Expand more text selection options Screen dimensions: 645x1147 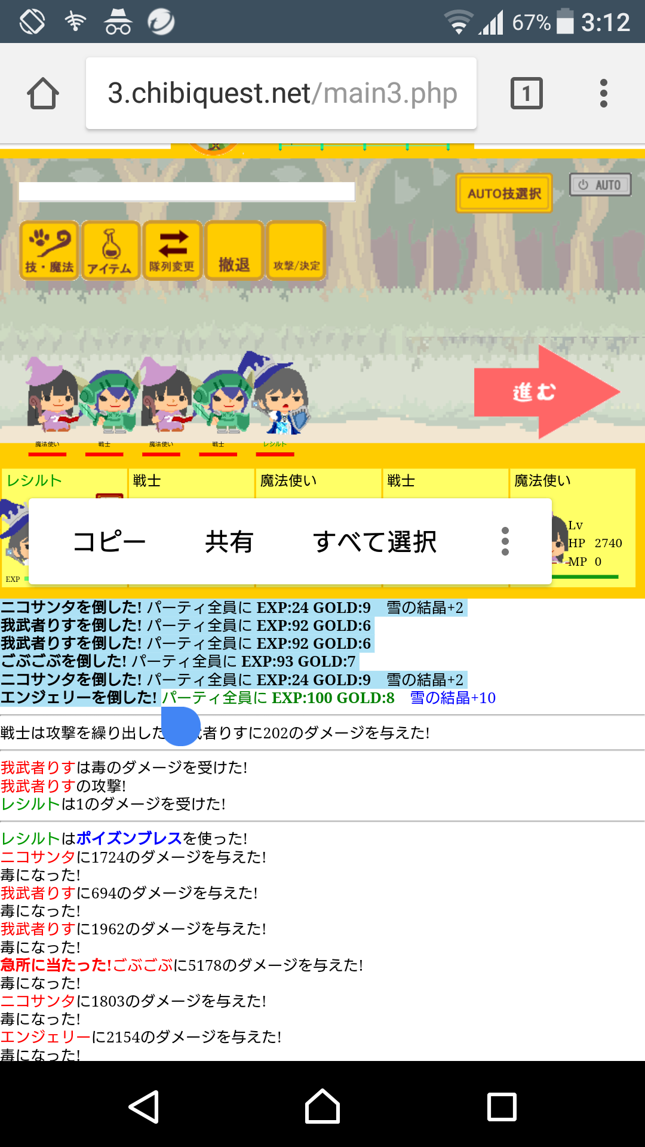tap(505, 541)
